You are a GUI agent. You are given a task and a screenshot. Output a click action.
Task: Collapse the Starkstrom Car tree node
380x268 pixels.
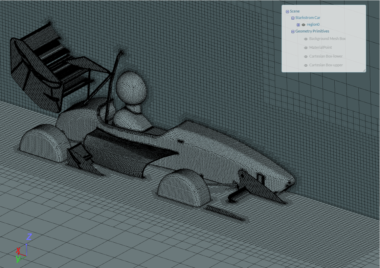tap(293, 18)
